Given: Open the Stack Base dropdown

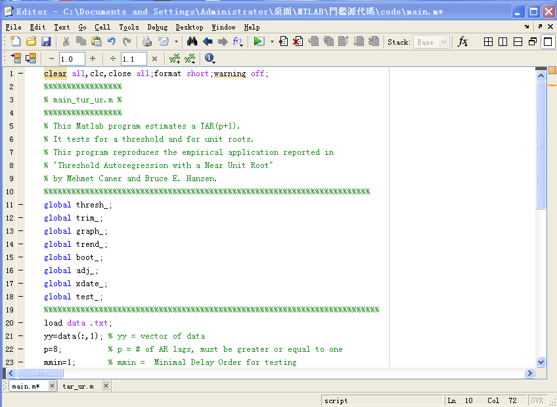Looking at the screenshot, I should pos(432,42).
